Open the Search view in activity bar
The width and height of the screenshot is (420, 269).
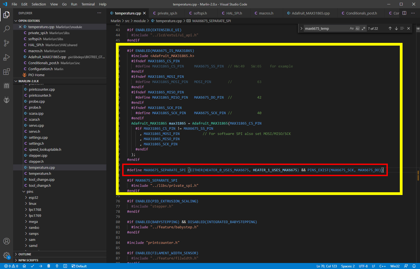[7, 29]
